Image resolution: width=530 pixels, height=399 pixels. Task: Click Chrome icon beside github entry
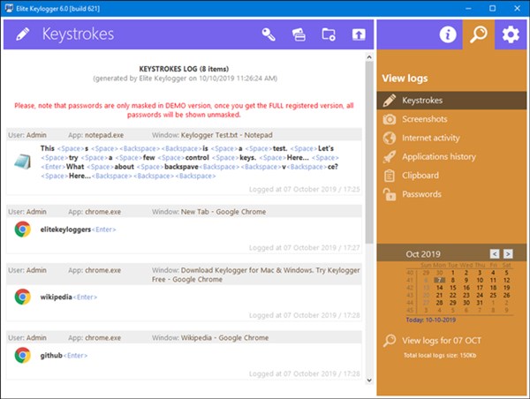pos(23,356)
